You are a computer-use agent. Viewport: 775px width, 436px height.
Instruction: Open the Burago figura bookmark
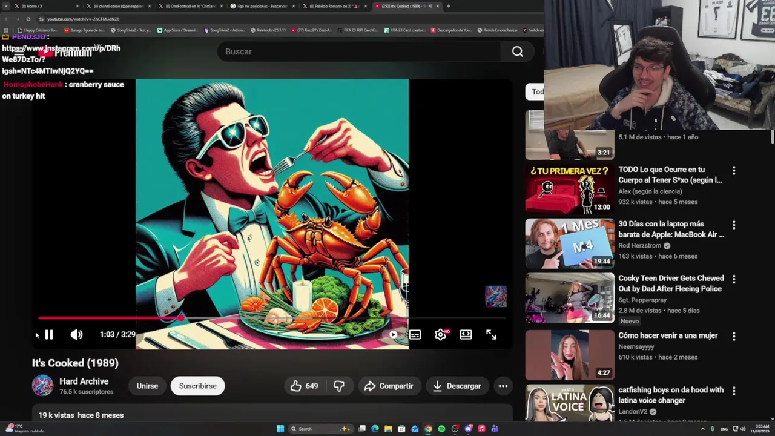pos(84,30)
